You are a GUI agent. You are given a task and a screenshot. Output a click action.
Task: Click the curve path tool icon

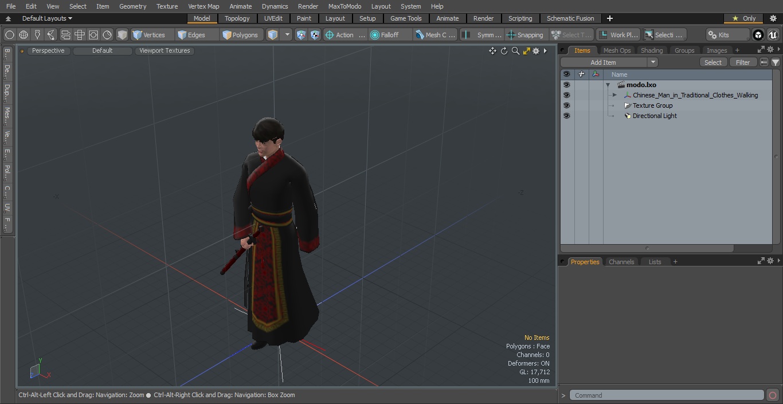click(x=51, y=35)
